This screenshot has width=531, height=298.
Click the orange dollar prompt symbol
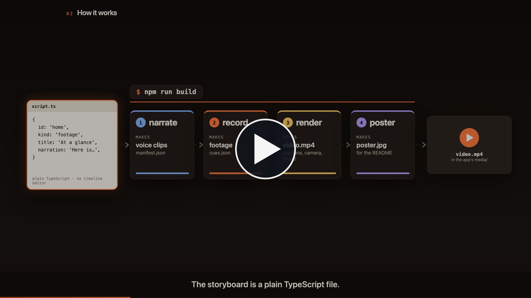coord(138,92)
